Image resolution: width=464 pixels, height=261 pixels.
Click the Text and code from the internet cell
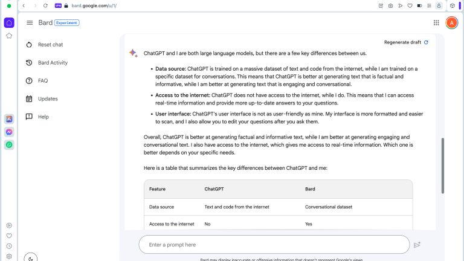point(237,207)
